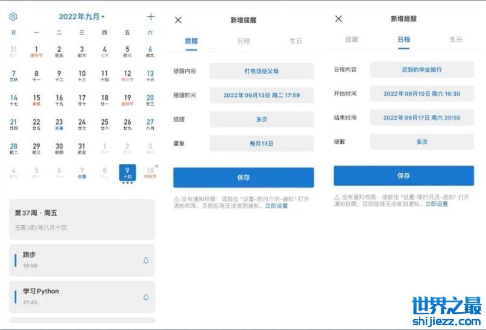Click the 迟到的毕业旅行 content field
Screen dimensions: 486x330
click(421, 70)
